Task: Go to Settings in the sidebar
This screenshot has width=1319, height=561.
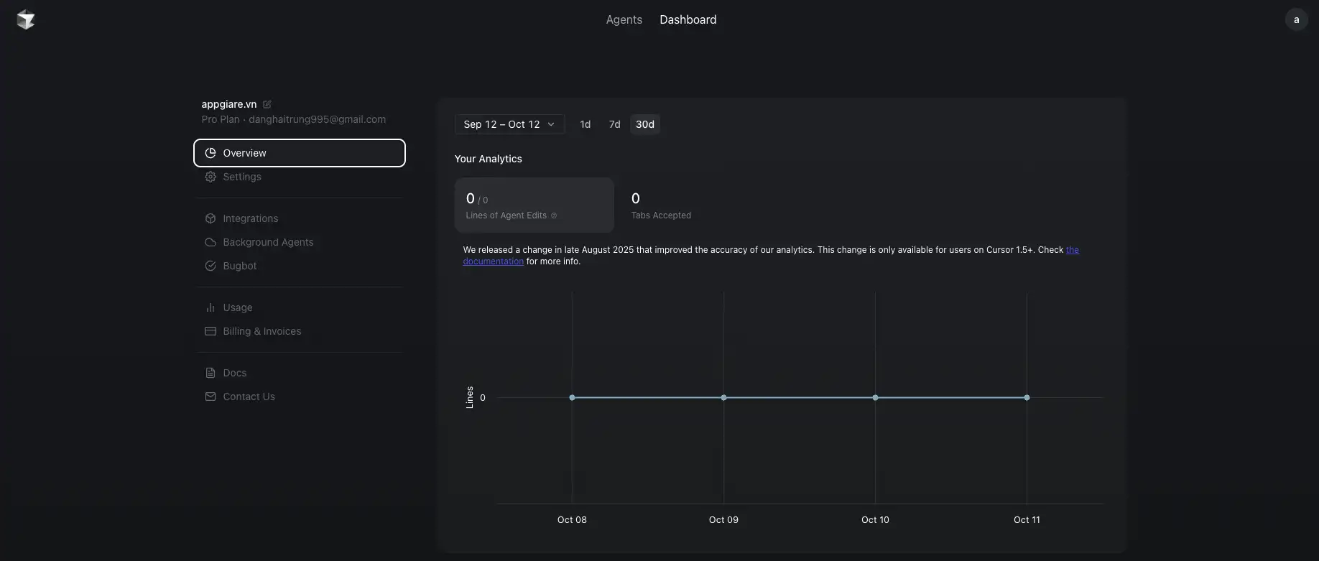Action: coord(242,177)
